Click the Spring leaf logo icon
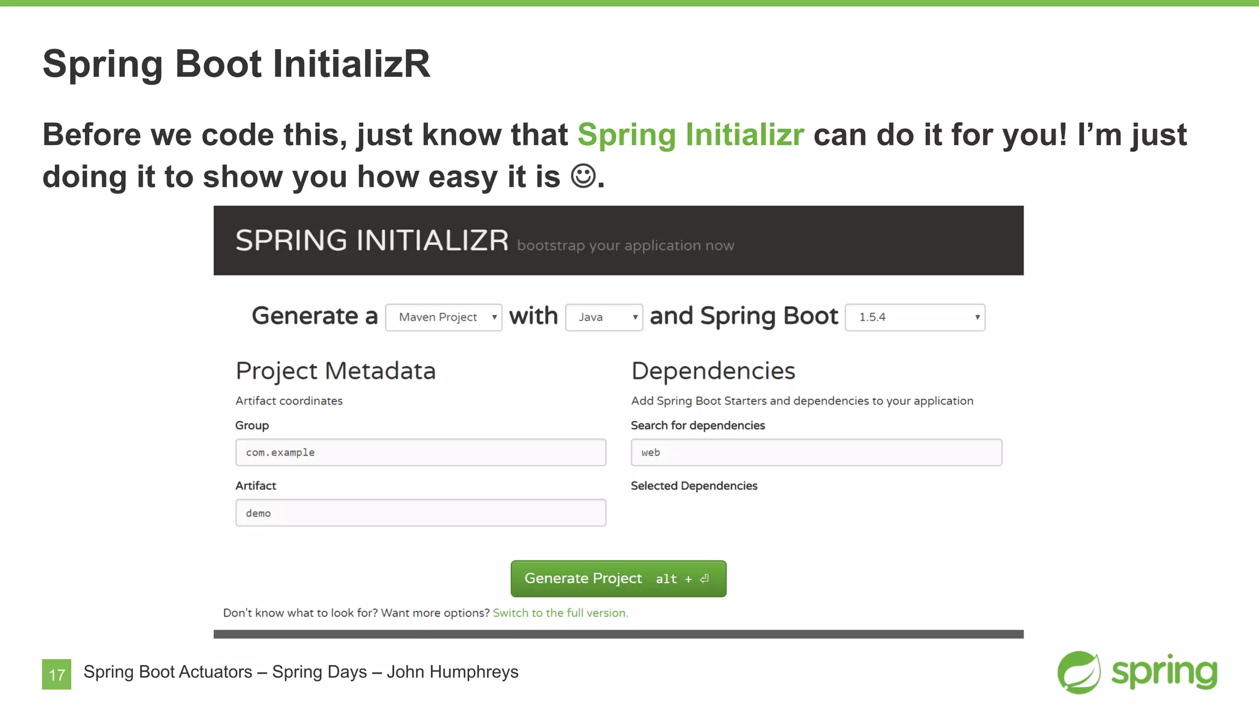The width and height of the screenshot is (1259, 708). pos(1079,672)
